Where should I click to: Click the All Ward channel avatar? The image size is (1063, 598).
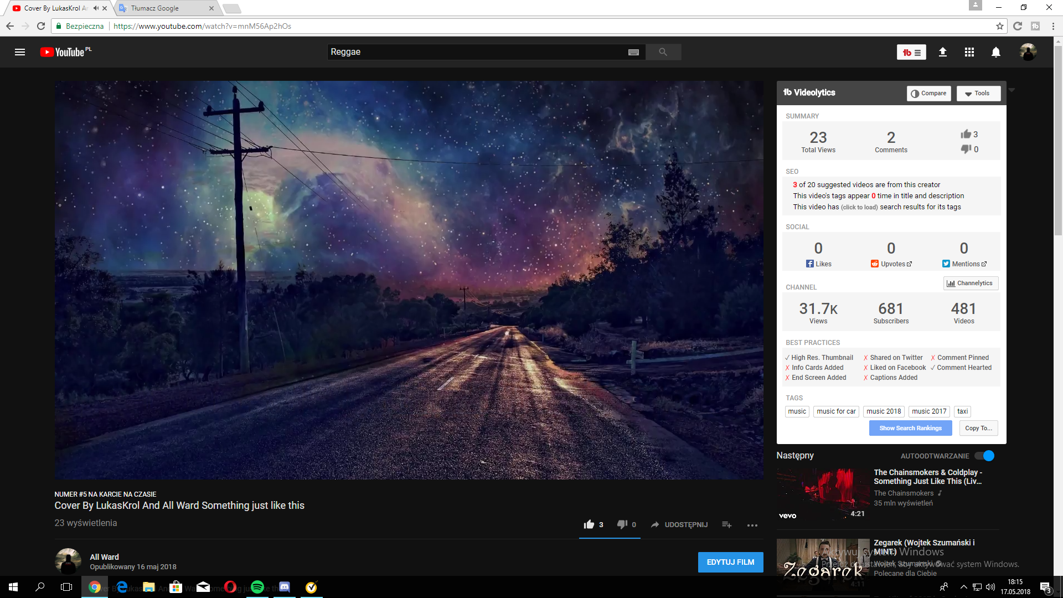pyautogui.click(x=68, y=561)
